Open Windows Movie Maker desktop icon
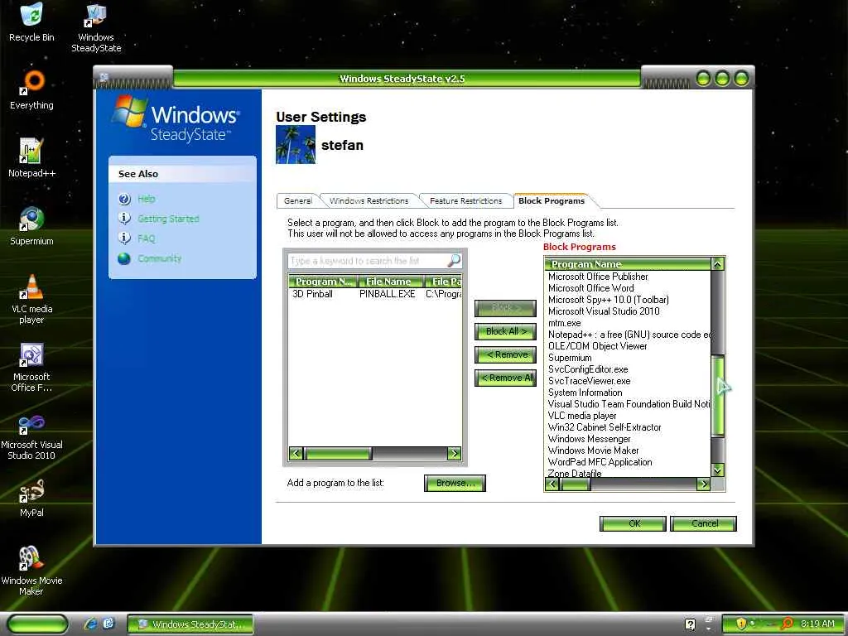 [31, 571]
